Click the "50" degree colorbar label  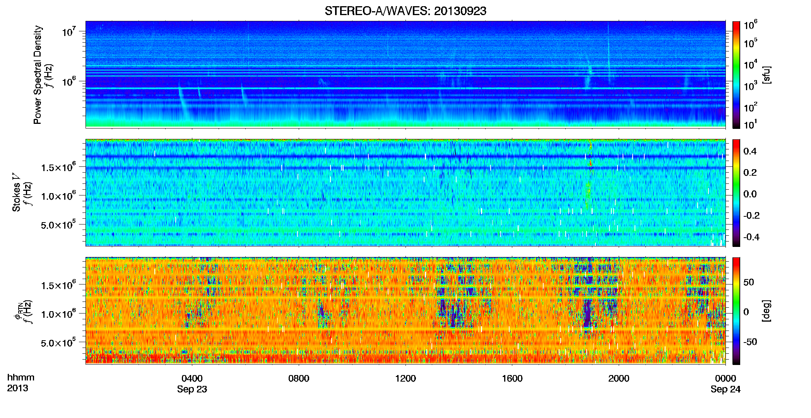tap(749, 282)
